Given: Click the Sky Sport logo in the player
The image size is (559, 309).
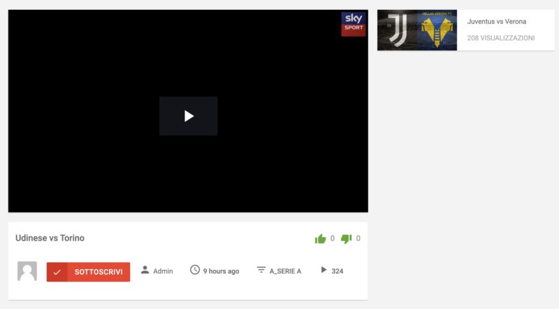Looking at the screenshot, I should 353,24.
